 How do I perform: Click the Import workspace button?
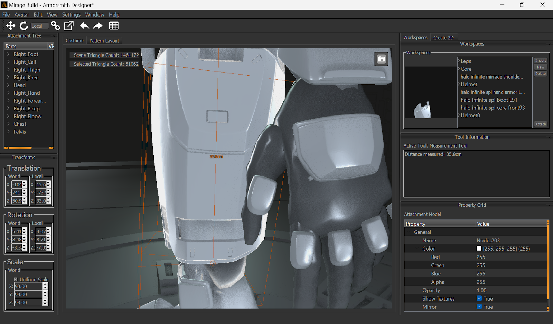pyautogui.click(x=541, y=60)
